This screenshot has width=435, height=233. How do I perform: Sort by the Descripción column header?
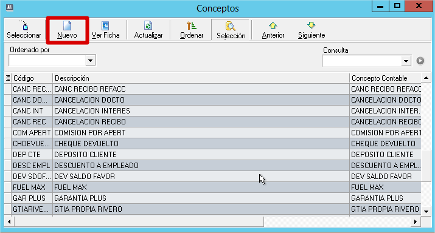201,78
